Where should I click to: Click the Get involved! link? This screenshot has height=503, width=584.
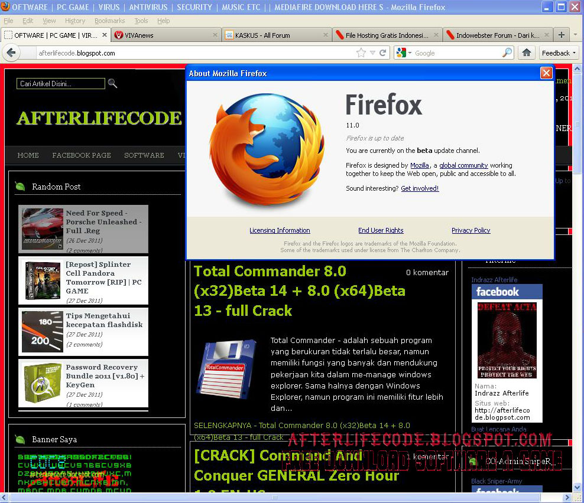tap(420, 188)
